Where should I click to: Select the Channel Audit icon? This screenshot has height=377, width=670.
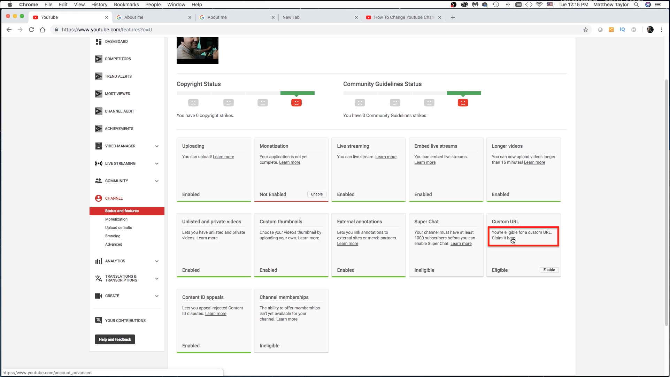click(98, 111)
